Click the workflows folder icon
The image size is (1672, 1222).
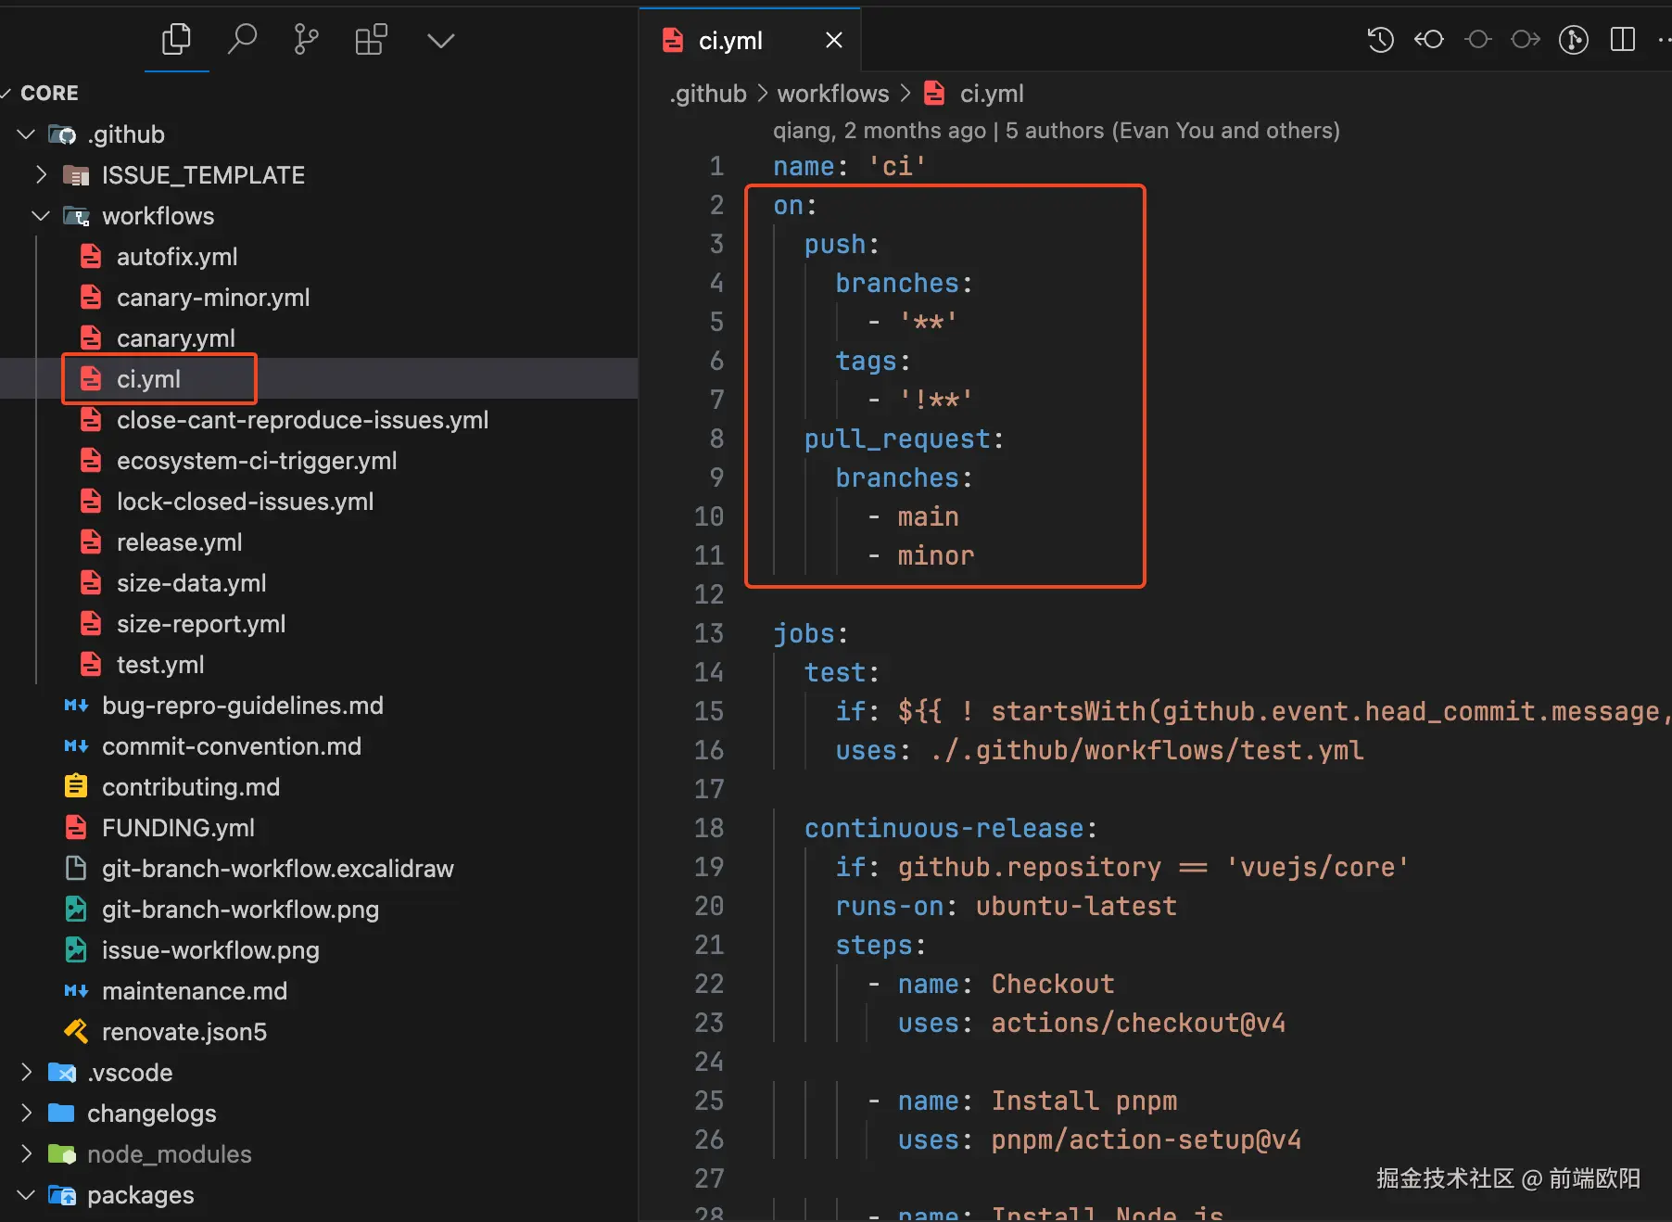click(76, 216)
